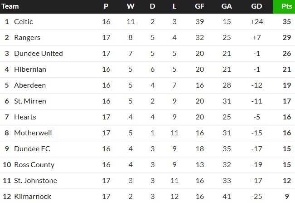Select Dundee FC in standings
Image resolution: width=295 pixels, height=203 pixels.
(32, 149)
